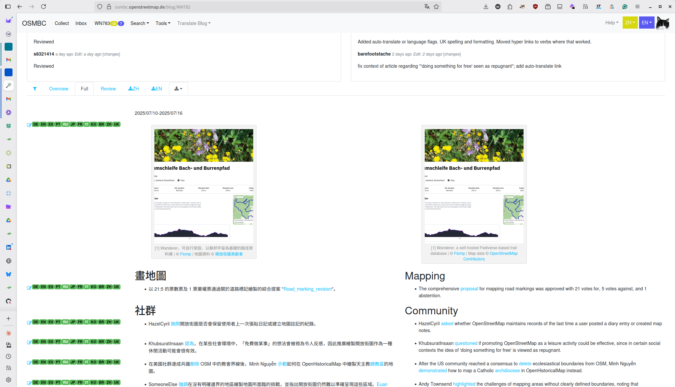Expand the Translate Blog dropdown
Screen dimensions: 675x387
point(194,23)
